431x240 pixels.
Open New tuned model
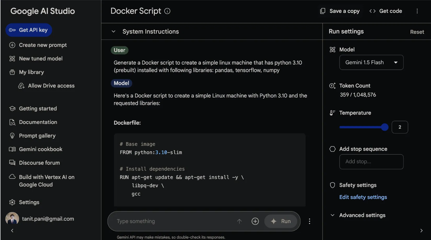[x=41, y=59]
